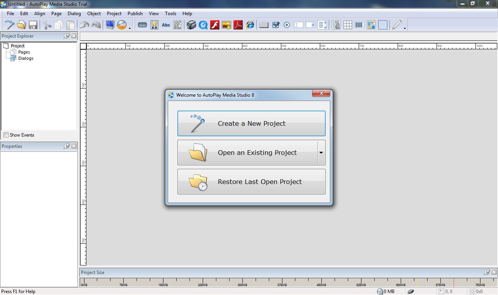Click the CheckBox object toolbar icon
The image size is (498, 295).
[x=276, y=25]
